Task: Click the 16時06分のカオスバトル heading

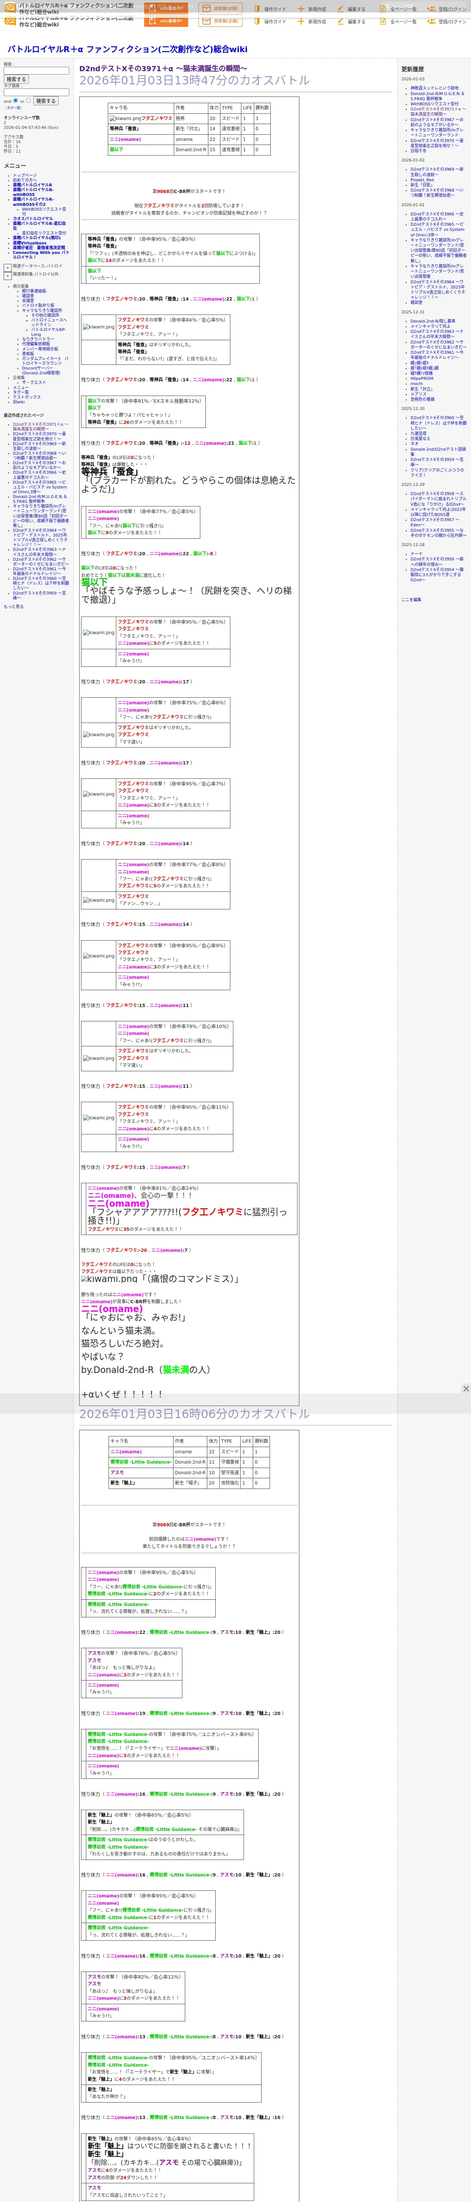Action: coord(194,1414)
